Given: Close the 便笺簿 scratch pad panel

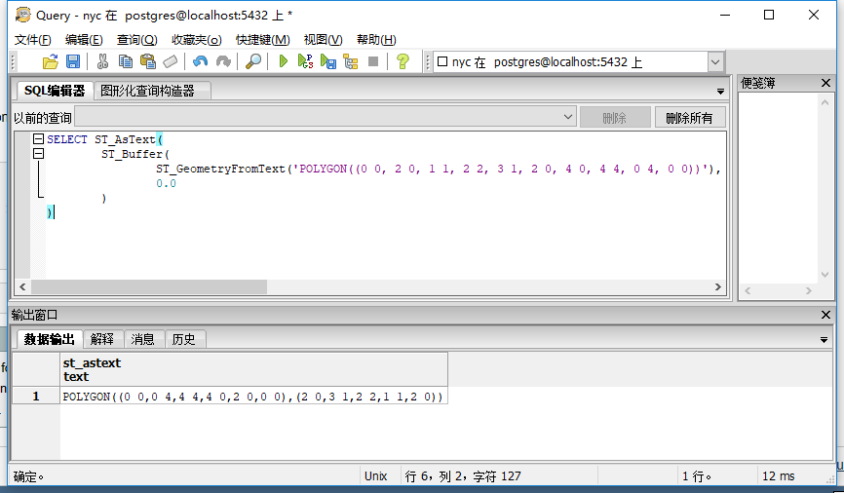Looking at the screenshot, I should (825, 83).
